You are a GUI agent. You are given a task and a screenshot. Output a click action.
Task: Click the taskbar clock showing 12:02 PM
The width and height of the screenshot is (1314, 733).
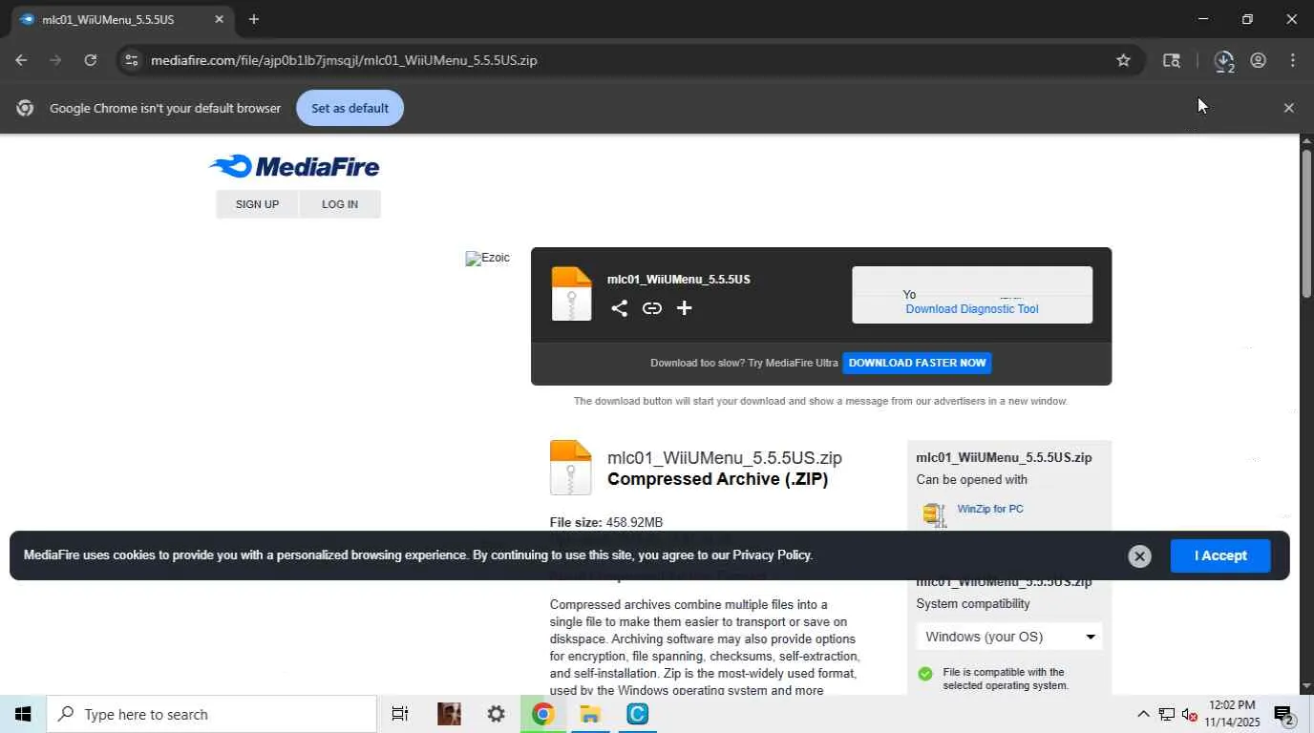pos(1232,714)
